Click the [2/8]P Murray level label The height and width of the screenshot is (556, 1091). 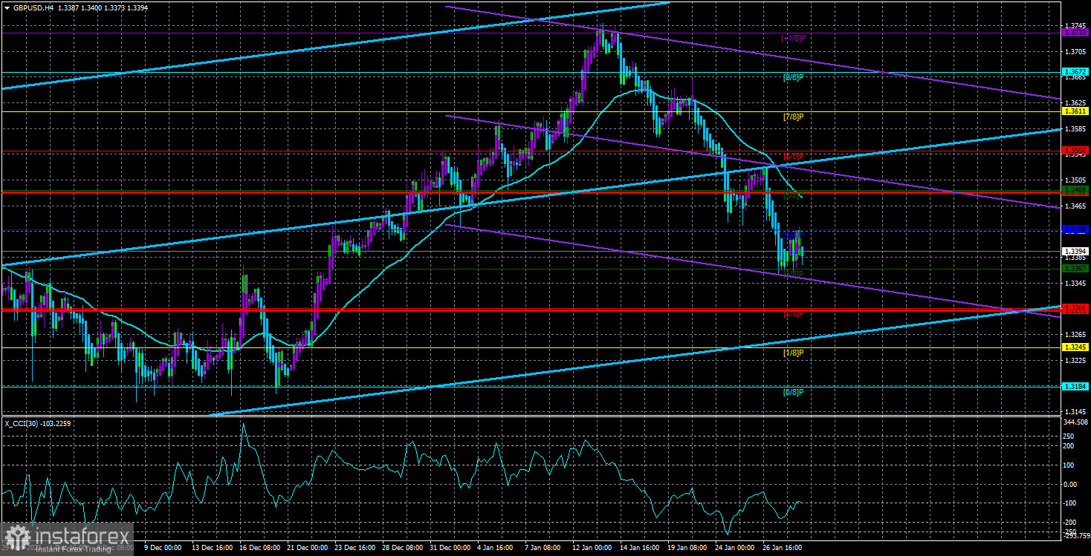794,313
